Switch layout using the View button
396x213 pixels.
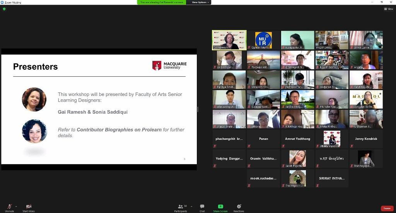pos(389,9)
